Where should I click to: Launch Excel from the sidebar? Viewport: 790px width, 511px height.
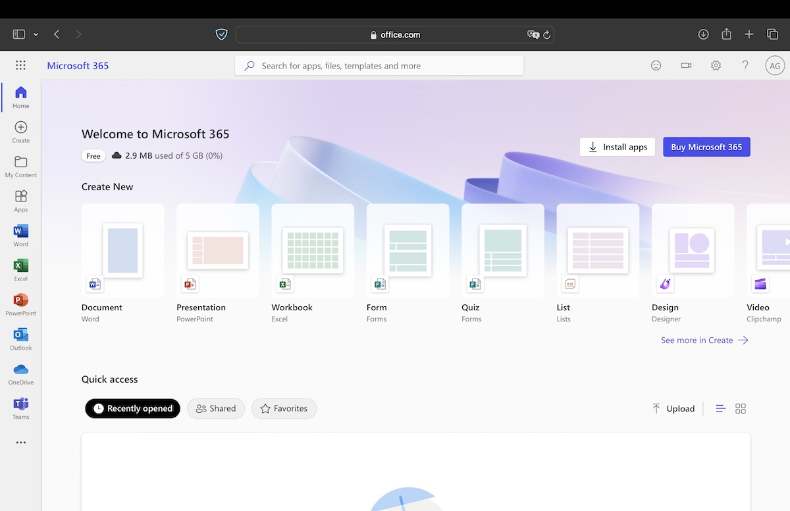pos(21,270)
